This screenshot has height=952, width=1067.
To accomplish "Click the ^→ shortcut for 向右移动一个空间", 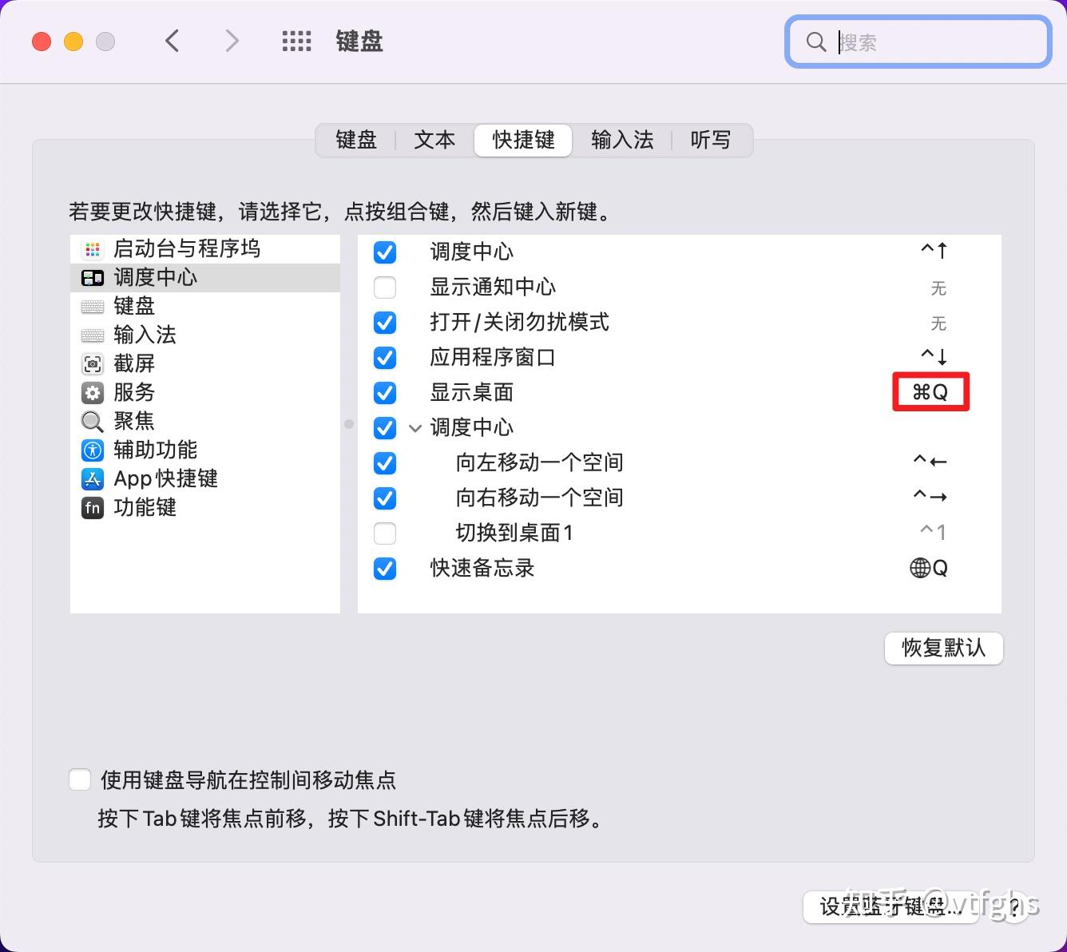I will coord(930,497).
